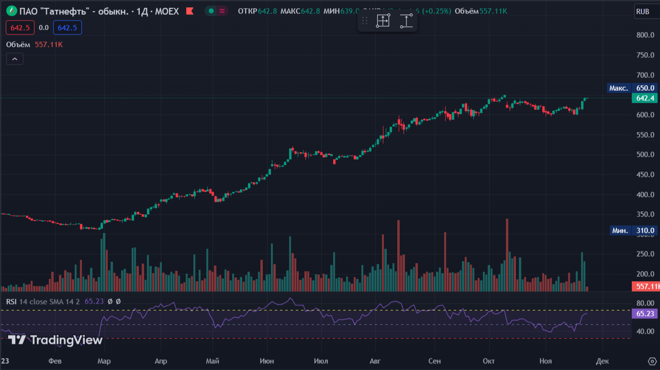Click the Дек month on time axis
This screenshot has height=370, width=660.
[x=602, y=361]
